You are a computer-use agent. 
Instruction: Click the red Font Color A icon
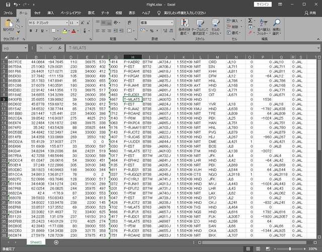coord(74,31)
